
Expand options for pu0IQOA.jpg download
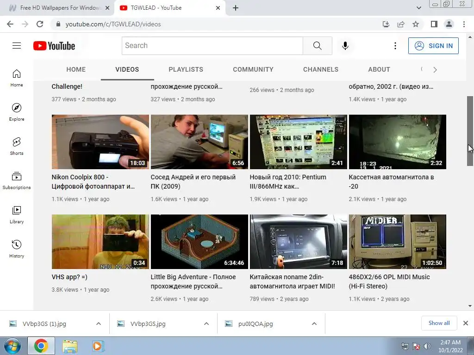click(x=314, y=324)
